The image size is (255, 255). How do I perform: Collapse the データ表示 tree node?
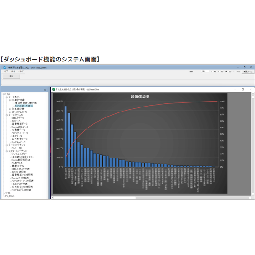[x=7, y=97]
